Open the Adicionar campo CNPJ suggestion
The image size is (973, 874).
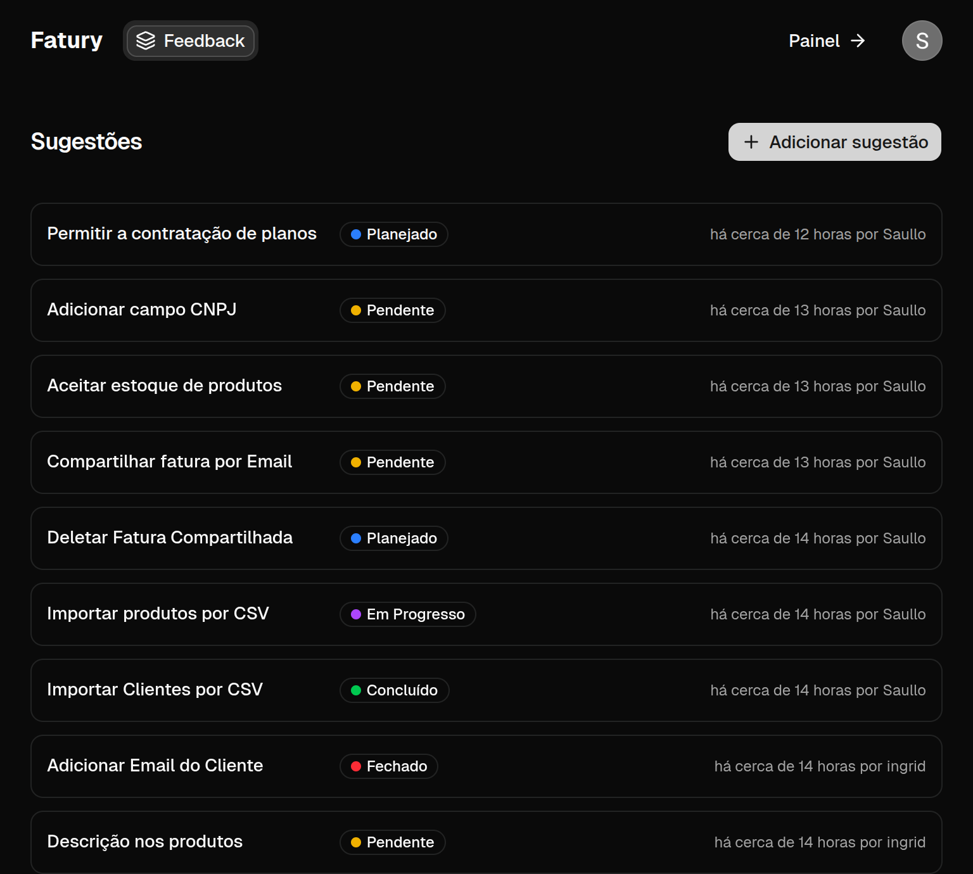tap(142, 310)
